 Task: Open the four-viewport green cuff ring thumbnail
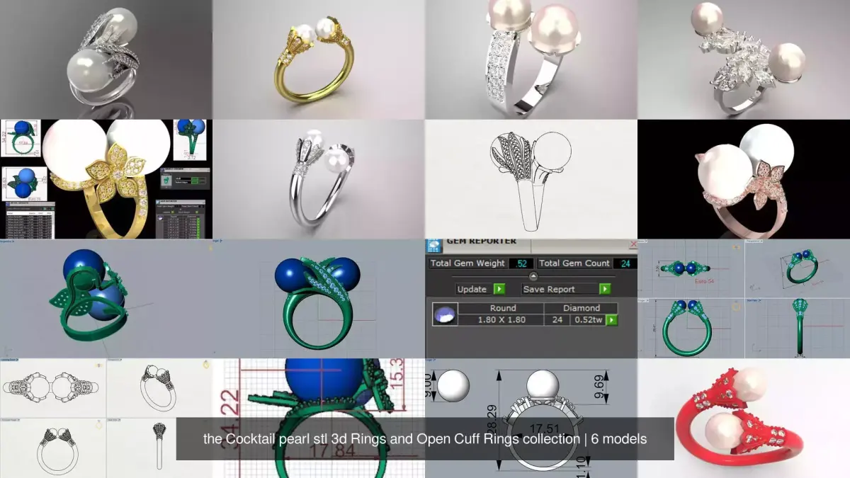(x=744, y=299)
